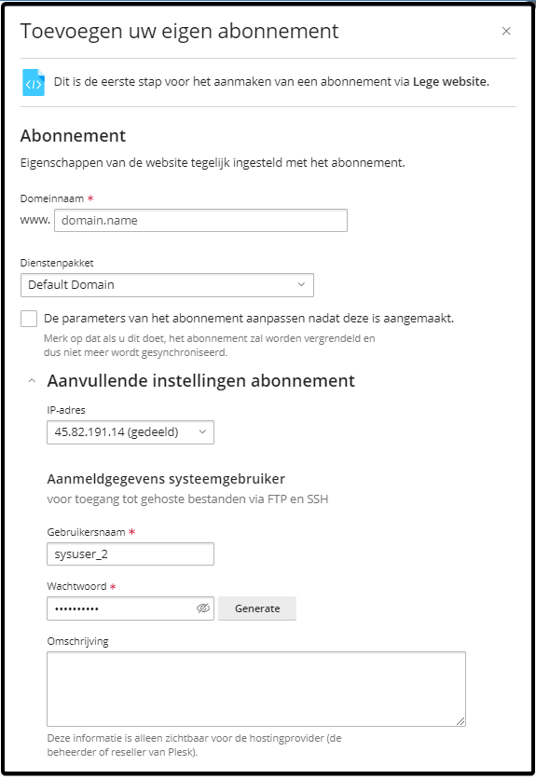
Task: Close the Toevoegen uw eigen abonnement dialog
Action: [x=506, y=32]
